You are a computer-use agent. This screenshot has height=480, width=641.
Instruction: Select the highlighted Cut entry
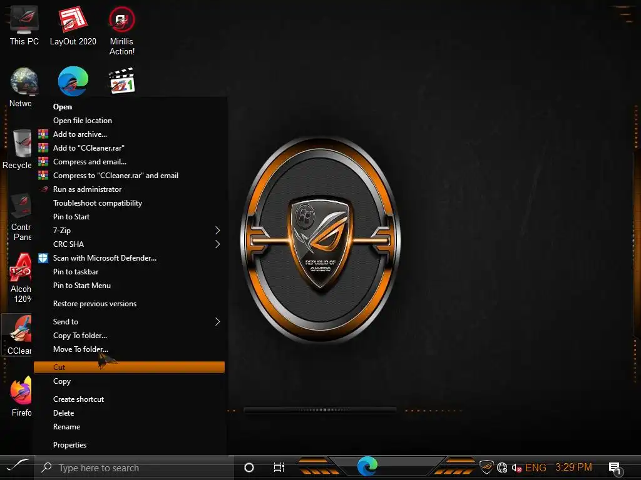point(129,367)
